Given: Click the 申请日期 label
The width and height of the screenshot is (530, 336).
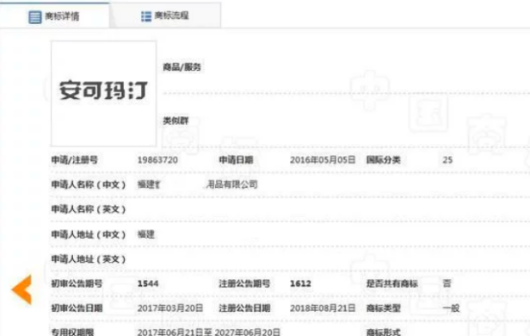Looking at the screenshot, I should [x=236, y=160].
